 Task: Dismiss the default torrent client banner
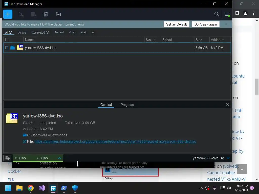(x=226, y=24)
